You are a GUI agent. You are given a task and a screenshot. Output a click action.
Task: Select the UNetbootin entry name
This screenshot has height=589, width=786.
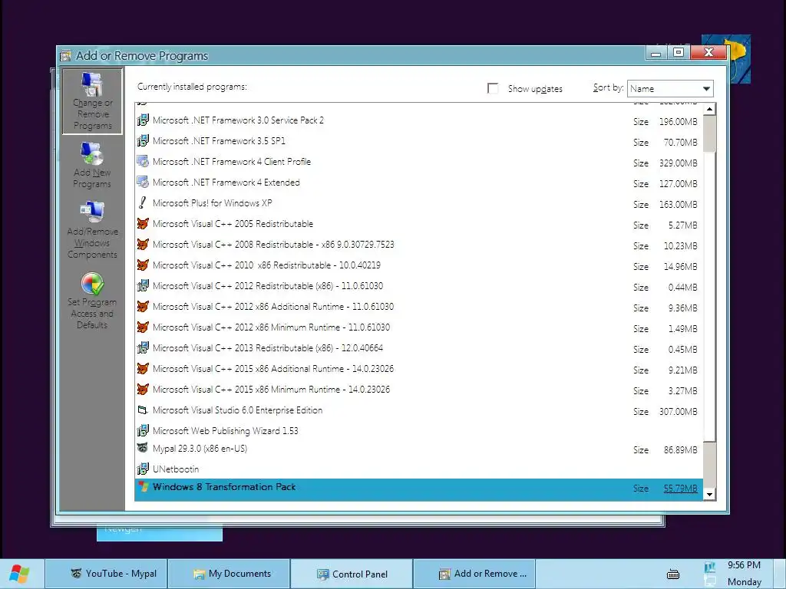point(176,469)
